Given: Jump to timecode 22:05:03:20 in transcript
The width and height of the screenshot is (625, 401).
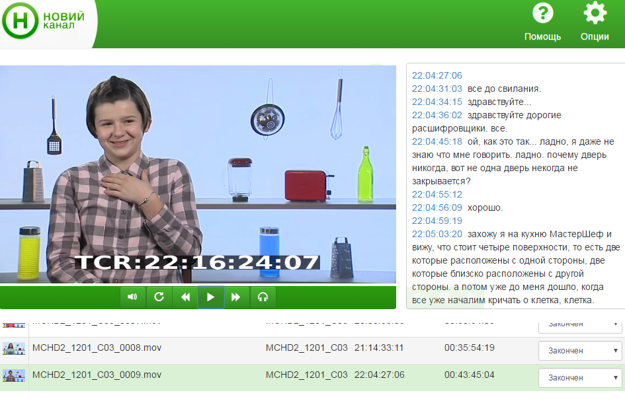Looking at the screenshot, I should [437, 234].
